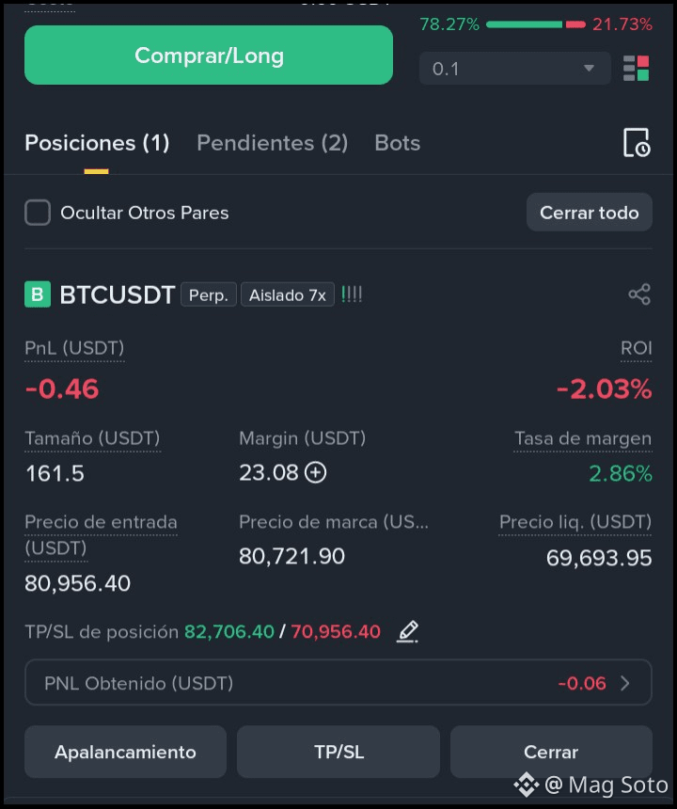Check the Ocultar Otros Pares checkbox
The height and width of the screenshot is (809, 677).
click(x=38, y=213)
